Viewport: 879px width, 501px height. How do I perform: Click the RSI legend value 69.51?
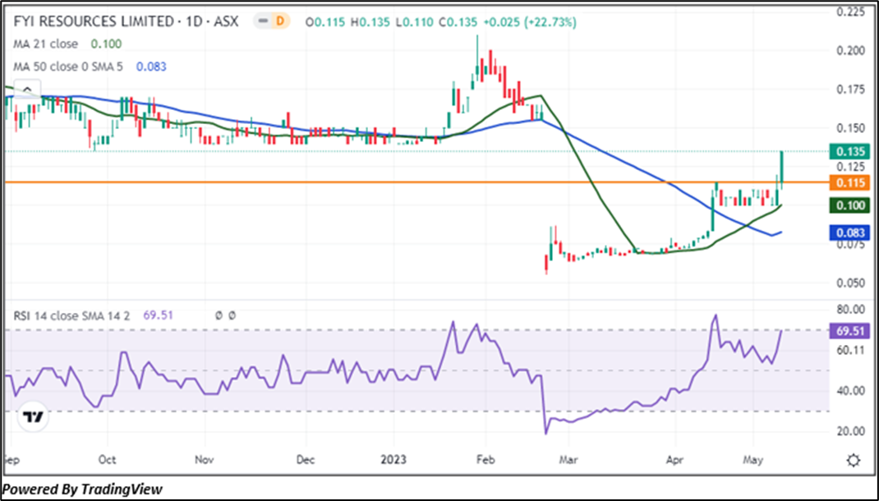point(158,315)
